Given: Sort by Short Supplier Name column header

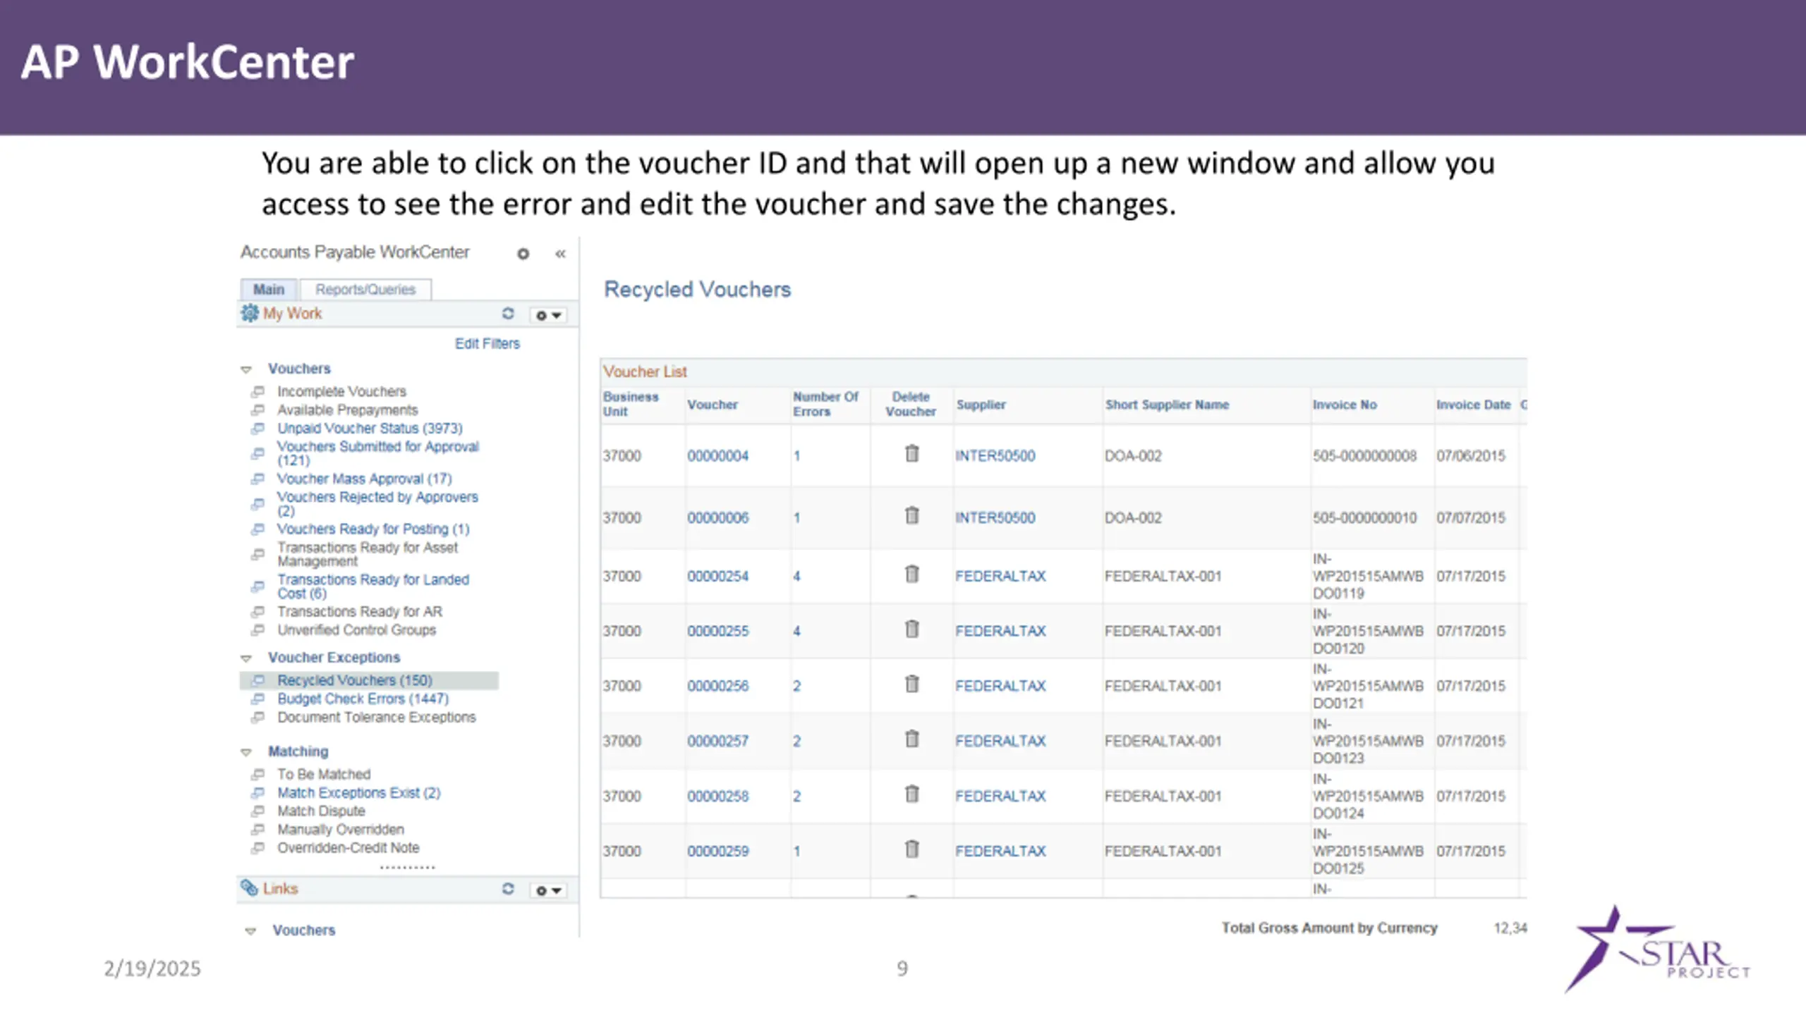Looking at the screenshot, I should pyautogui.click(x=1167, y=405).
